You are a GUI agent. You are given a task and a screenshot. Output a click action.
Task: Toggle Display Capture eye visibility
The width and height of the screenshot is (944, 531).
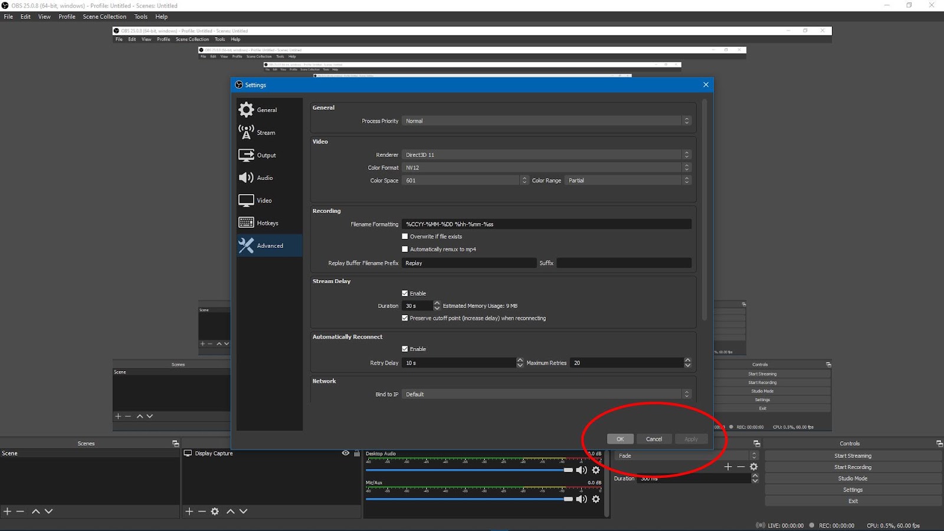coord(346,453)
